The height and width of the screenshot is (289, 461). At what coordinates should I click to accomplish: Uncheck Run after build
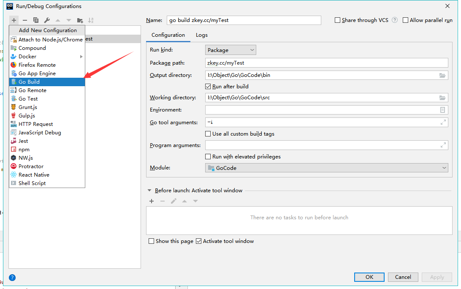(x=208, y=87)
